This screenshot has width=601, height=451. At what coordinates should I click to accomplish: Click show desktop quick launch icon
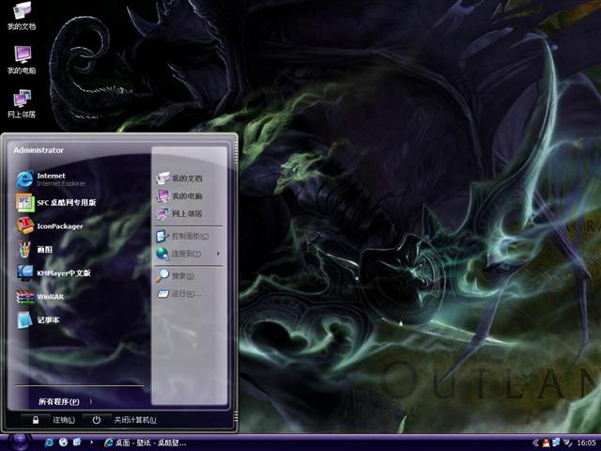[77, 443]
